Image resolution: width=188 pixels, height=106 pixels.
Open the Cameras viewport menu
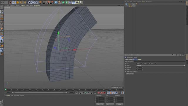tap(12, 6)
